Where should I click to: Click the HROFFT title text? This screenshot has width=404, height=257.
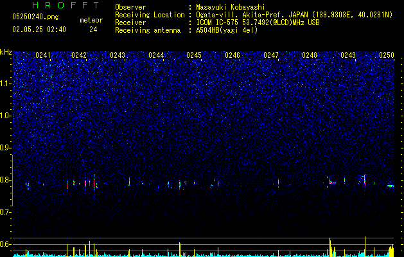point(66,5)
